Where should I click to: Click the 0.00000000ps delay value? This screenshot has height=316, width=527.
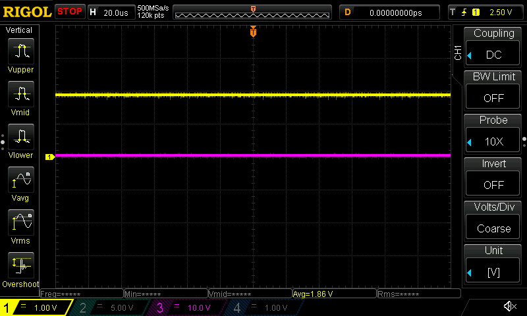point(396,13)
